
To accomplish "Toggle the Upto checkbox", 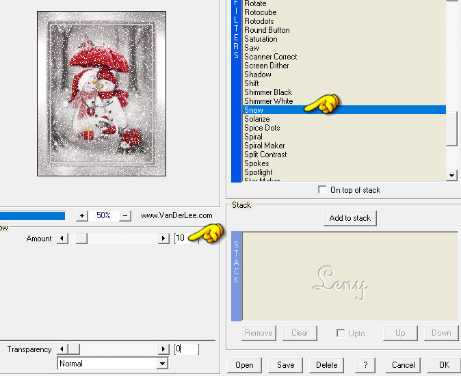I will [341, 333].
